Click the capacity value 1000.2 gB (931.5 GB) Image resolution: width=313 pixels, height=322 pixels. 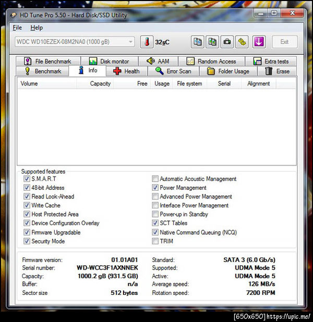coord(108,276)
